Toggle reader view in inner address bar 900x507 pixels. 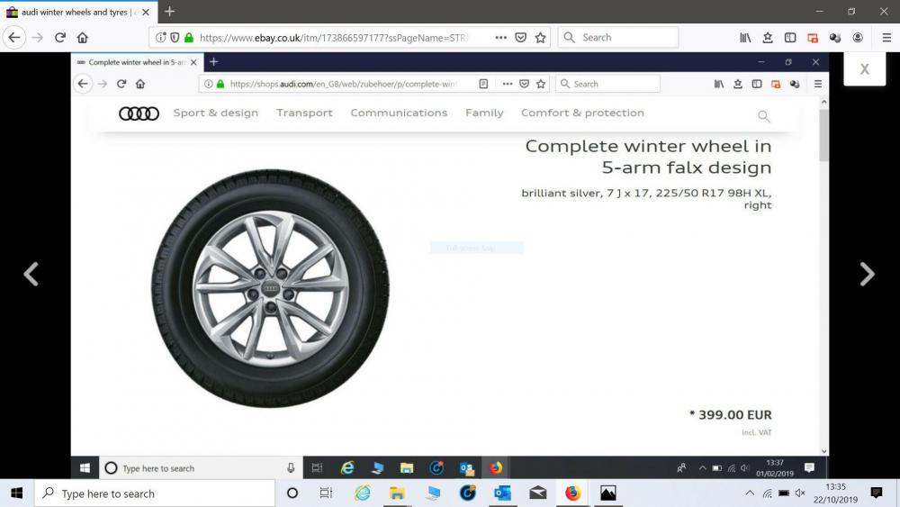(x=483, y=84)
